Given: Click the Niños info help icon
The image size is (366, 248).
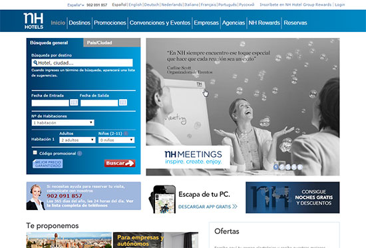Looking at the screenshot, I should click(126, 134).
